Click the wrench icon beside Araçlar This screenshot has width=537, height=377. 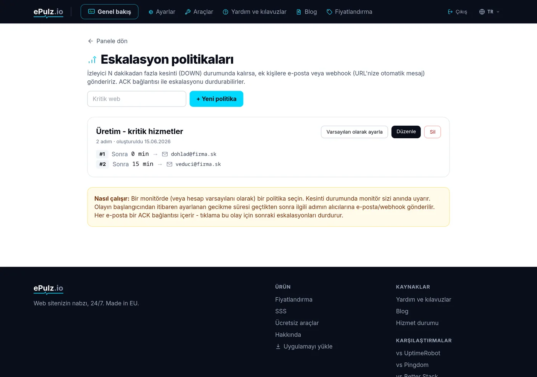[x=188, y=12]
